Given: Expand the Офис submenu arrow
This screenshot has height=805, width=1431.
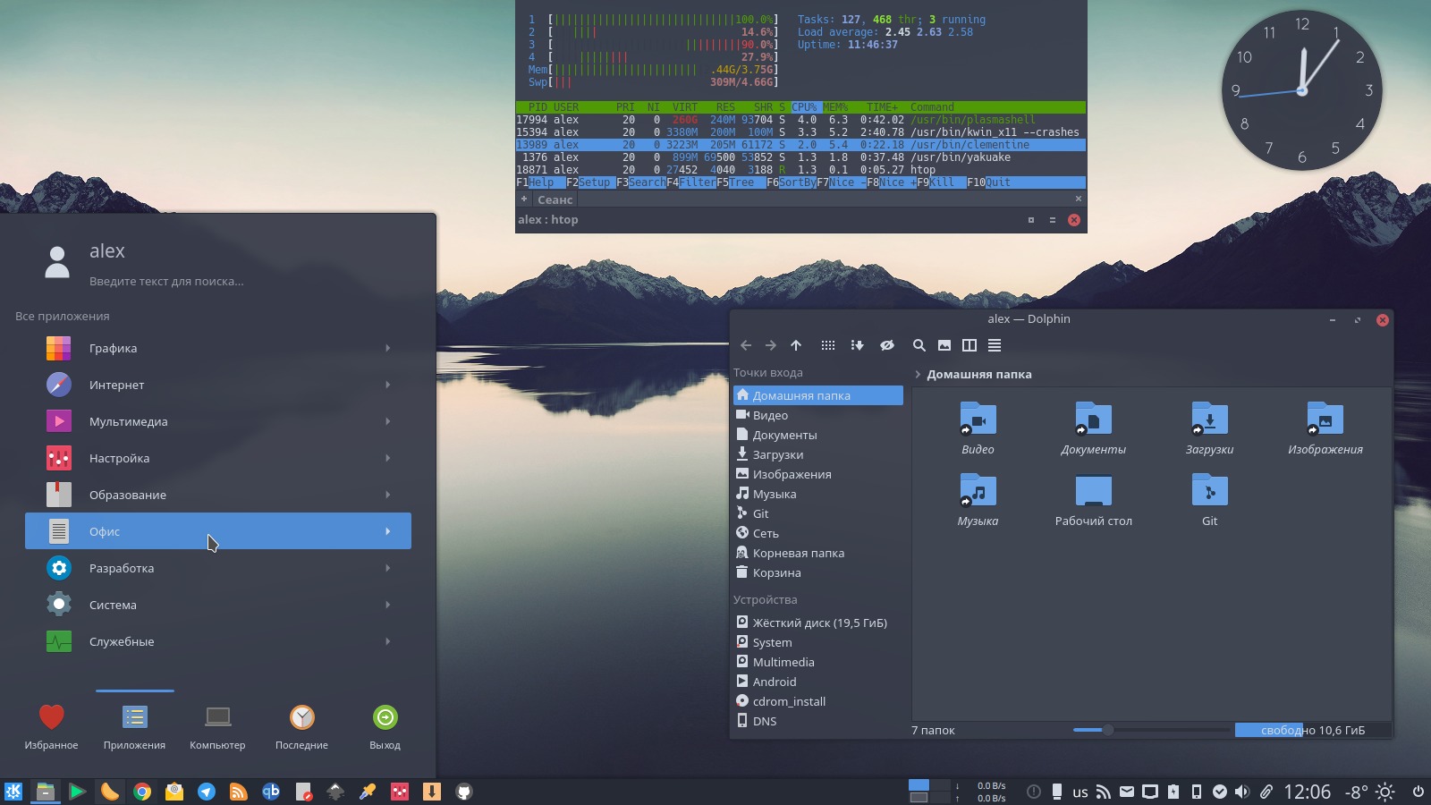Looking at the screenshot, I should coord(388,530).
